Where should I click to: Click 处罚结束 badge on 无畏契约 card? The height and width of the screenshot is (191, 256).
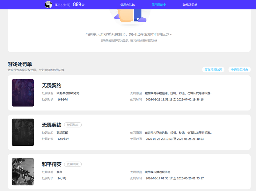tap(73, 125)
